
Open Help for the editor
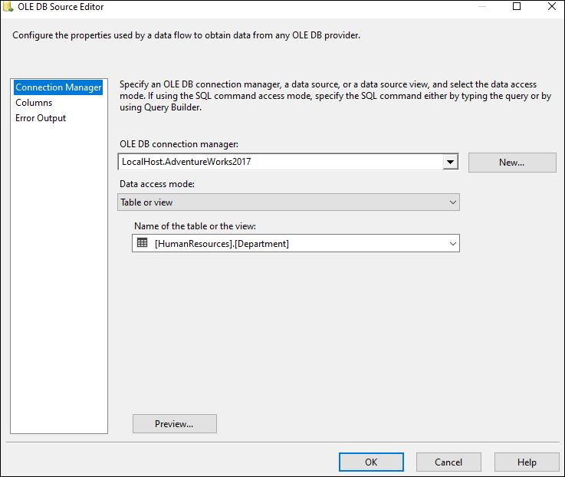527,462
